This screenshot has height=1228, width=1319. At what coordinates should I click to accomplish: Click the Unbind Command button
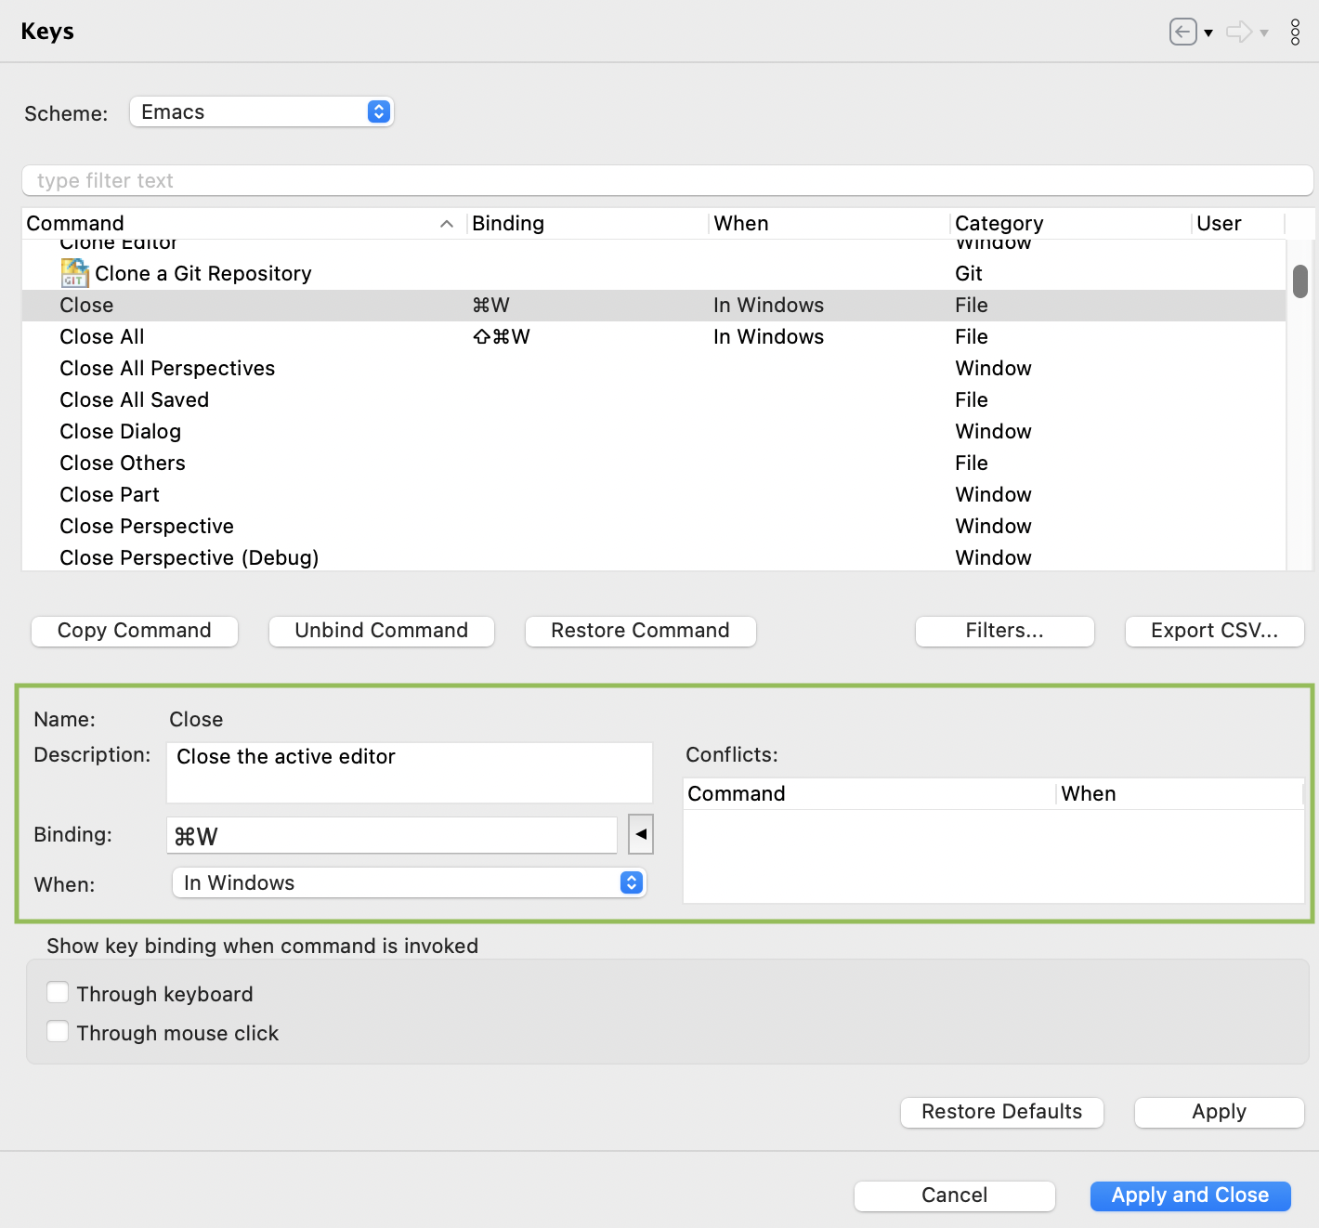click(x=381, y=631)
